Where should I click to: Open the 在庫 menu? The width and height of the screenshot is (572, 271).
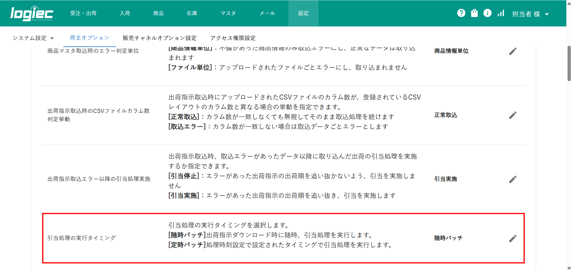pos(192,13)
